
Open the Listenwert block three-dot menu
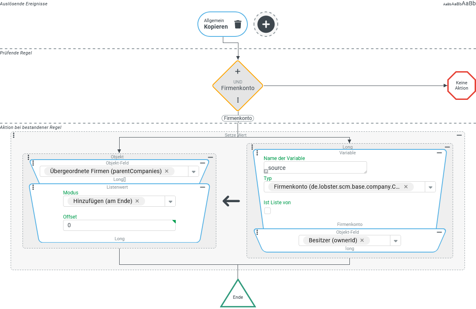(33, 187)
